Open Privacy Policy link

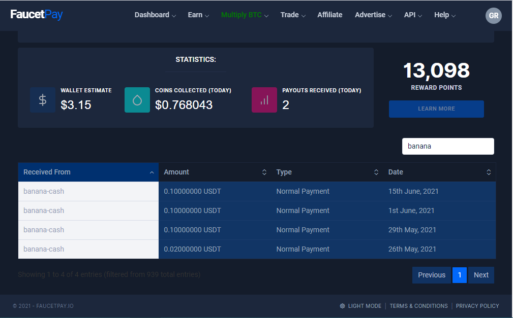click(477, 306)
